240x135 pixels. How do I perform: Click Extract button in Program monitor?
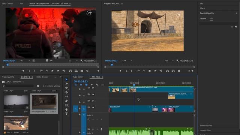tap(173, 71)
